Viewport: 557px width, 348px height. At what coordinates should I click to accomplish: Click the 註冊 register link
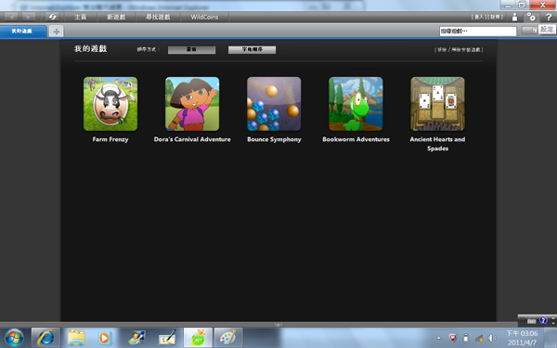tap(496, 17)
